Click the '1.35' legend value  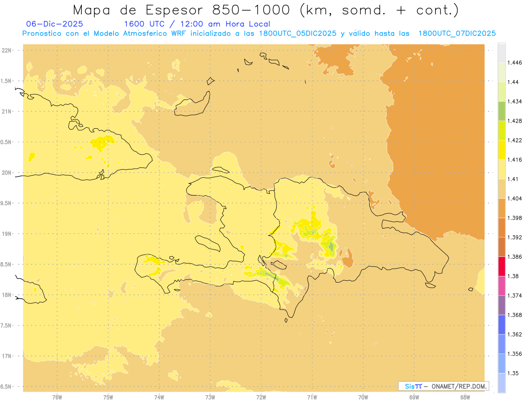click(x=513, y=373)
